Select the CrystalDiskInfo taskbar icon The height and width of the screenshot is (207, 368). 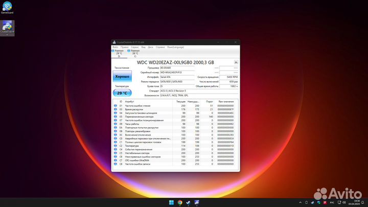(197, 202)
